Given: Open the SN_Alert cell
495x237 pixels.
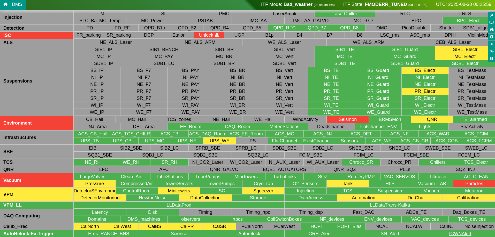Looking at the screenshot, I should 390,234.
